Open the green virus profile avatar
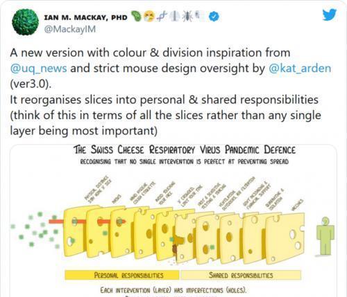The width and height of the screenshot is (347, 297). tap(25, 22)
